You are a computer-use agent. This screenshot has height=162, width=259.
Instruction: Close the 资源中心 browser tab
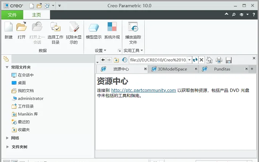[x=145, y=69]
